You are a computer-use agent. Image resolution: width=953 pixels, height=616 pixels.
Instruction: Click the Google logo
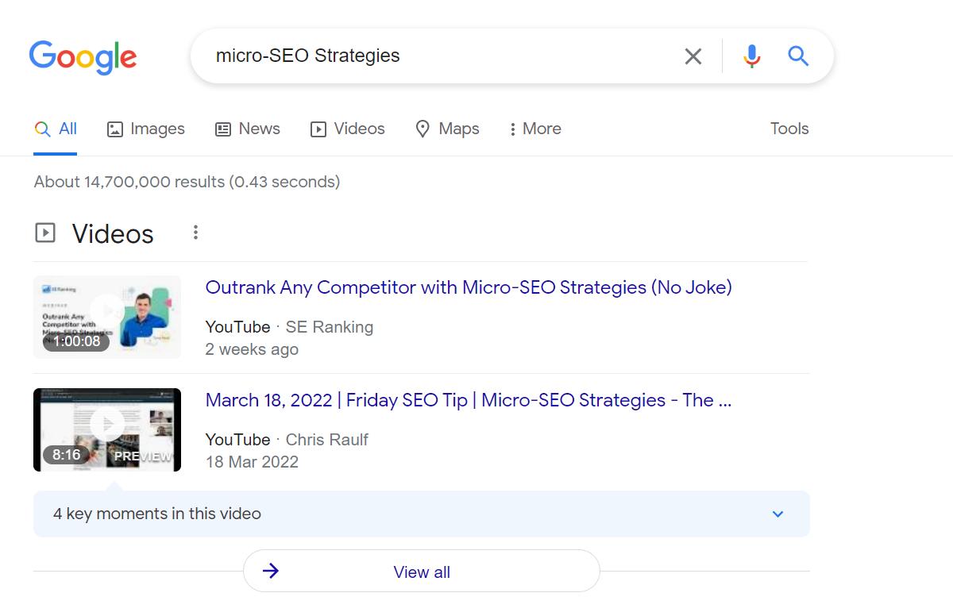83,56
